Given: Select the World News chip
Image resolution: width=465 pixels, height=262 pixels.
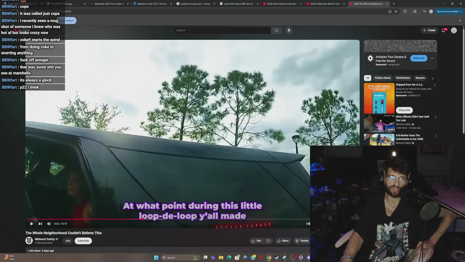Looking at the screenshot, I should tap(403, 78).
